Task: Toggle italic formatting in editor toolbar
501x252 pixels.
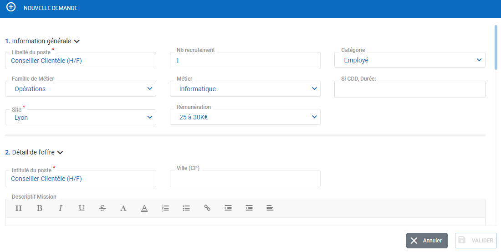Action: pyautogui.click(x=60, y=208)
